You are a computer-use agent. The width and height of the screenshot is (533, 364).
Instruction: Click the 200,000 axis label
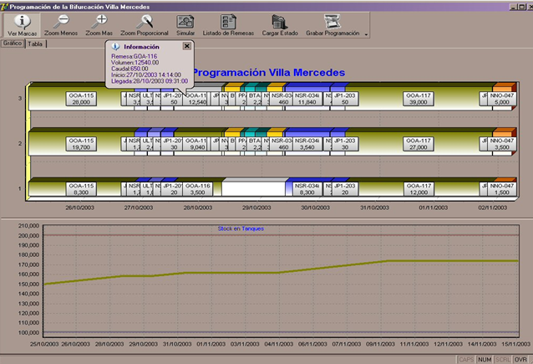click(29, 235)
